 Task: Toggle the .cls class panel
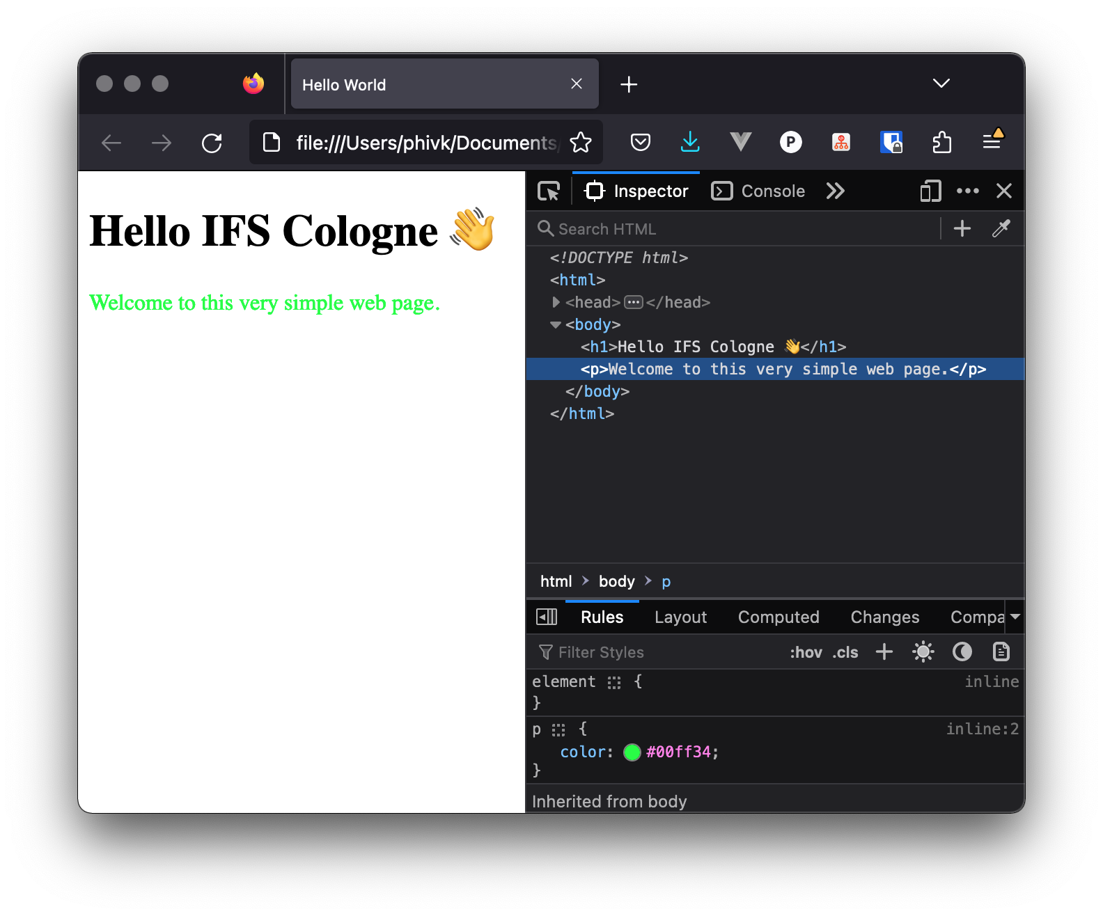point(845,653)
